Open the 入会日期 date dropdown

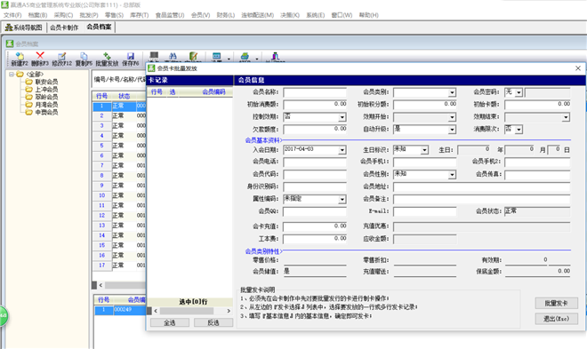click(x=342, y=150)
